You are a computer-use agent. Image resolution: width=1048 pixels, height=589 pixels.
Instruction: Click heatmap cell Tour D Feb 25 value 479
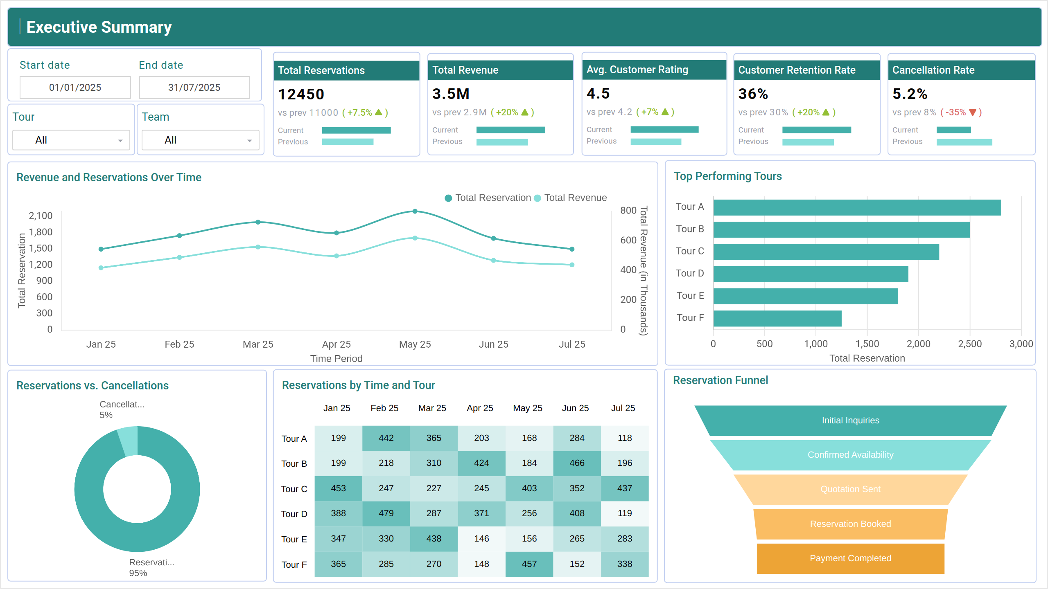[x=386, y=513]
